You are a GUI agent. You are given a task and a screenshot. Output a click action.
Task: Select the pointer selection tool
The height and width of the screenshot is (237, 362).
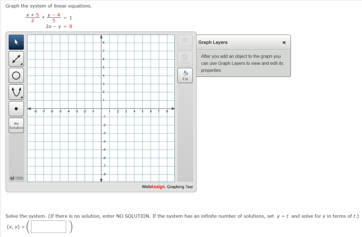(16, 42)
